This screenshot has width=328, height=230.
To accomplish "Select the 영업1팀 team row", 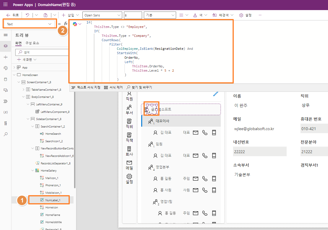I will click(181, 202).
